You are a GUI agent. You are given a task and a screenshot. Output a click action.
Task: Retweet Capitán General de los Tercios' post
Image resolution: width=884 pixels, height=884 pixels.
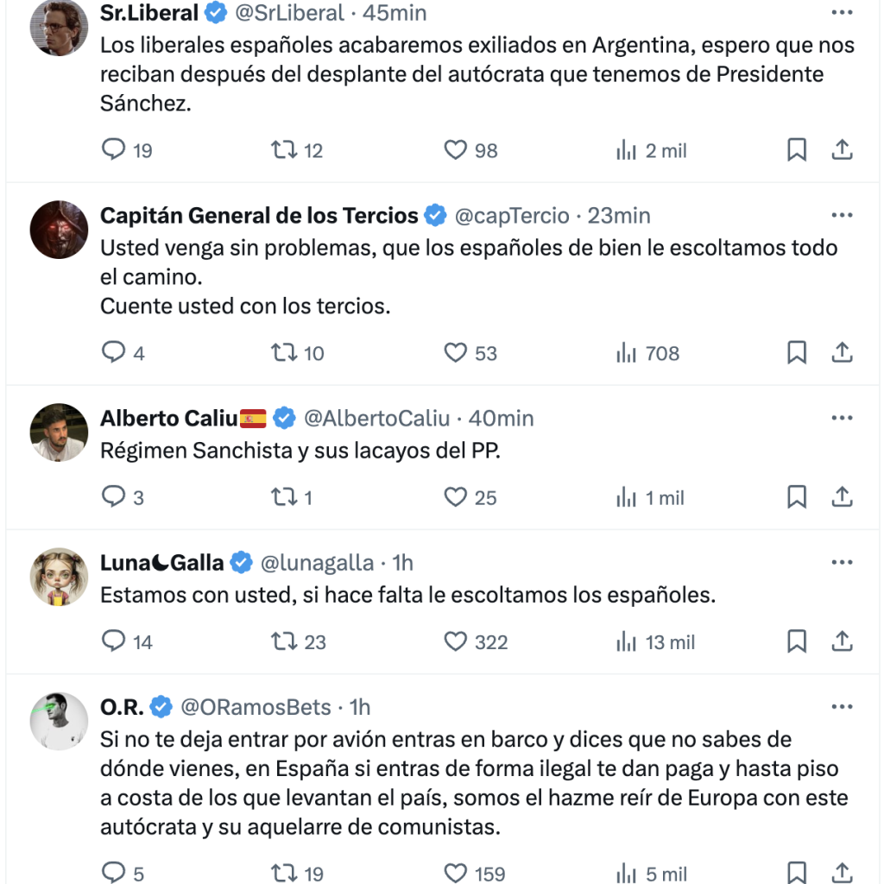click(284, 352)
